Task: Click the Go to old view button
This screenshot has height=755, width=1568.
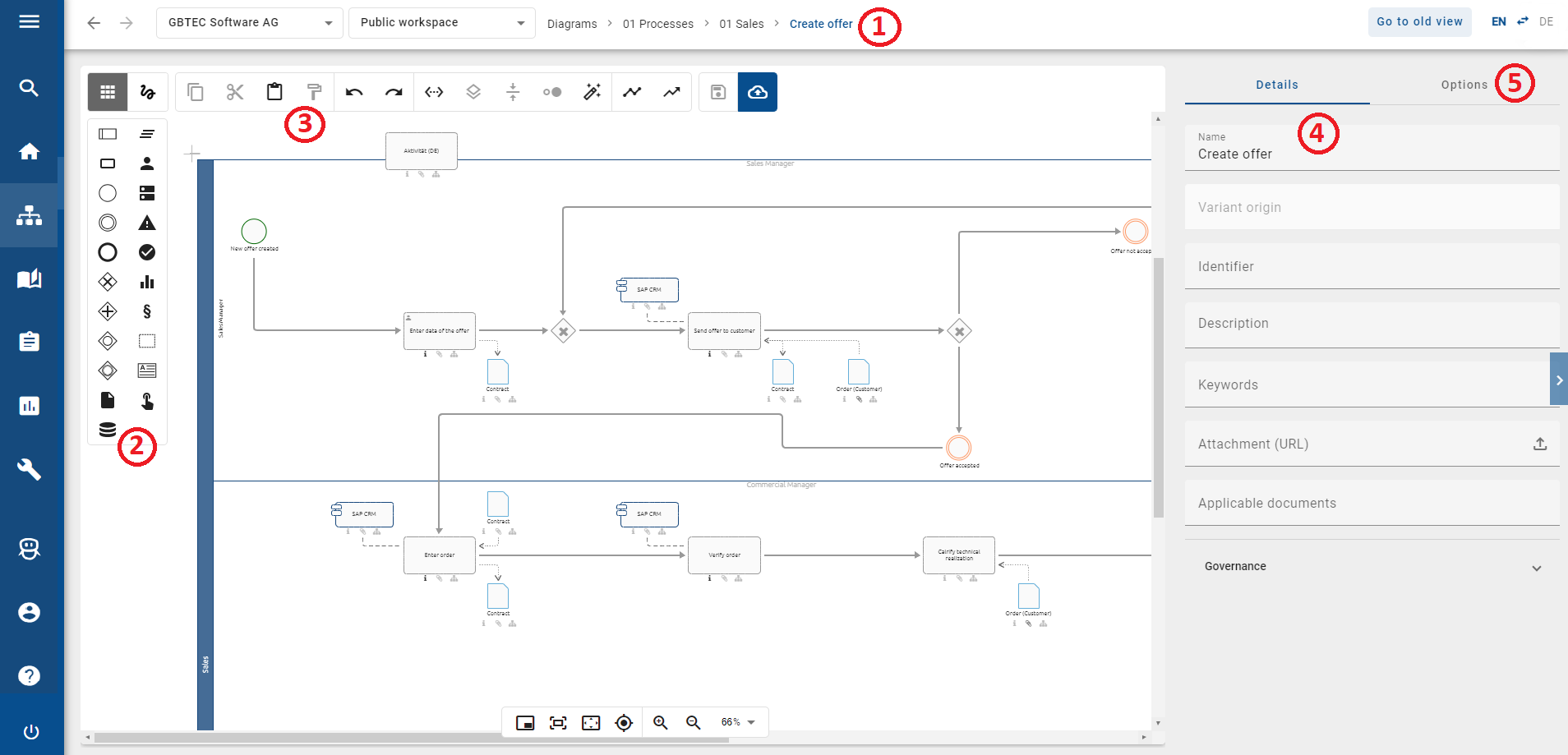Action: tap(1418, 21)
